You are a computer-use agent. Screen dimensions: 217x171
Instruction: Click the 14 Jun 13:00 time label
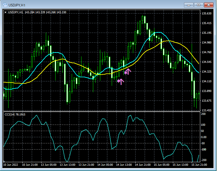(124, 165)
